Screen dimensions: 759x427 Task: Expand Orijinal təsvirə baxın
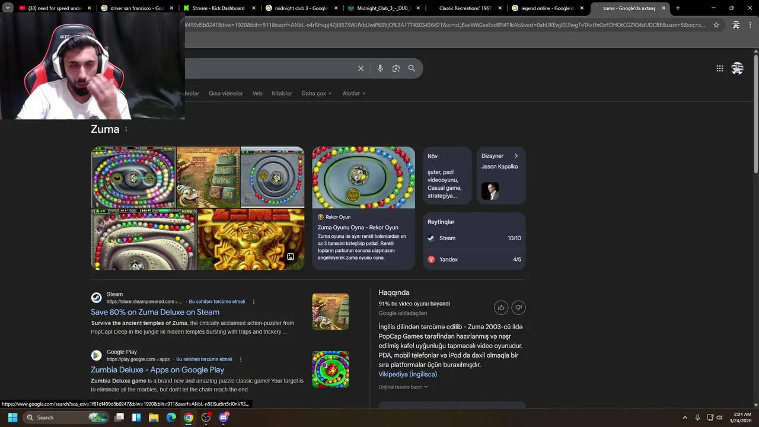403,387
